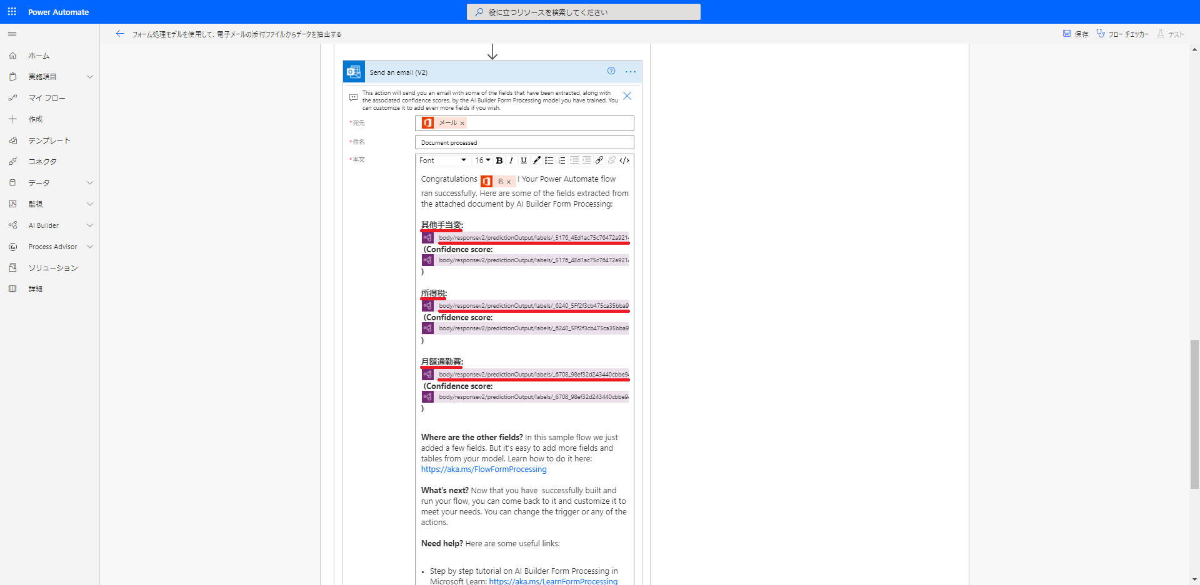Click the 其他手当変: heading text
The height and width of the screenshot is (585, 1200).
442,225
